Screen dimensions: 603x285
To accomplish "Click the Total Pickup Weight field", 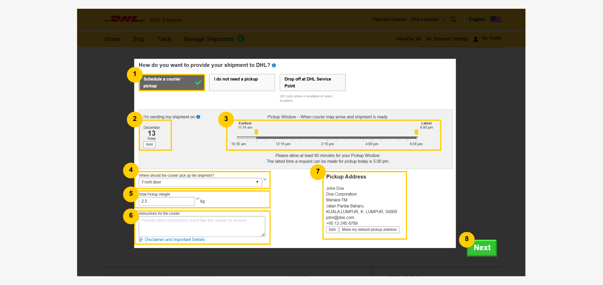I will (167, 201).
